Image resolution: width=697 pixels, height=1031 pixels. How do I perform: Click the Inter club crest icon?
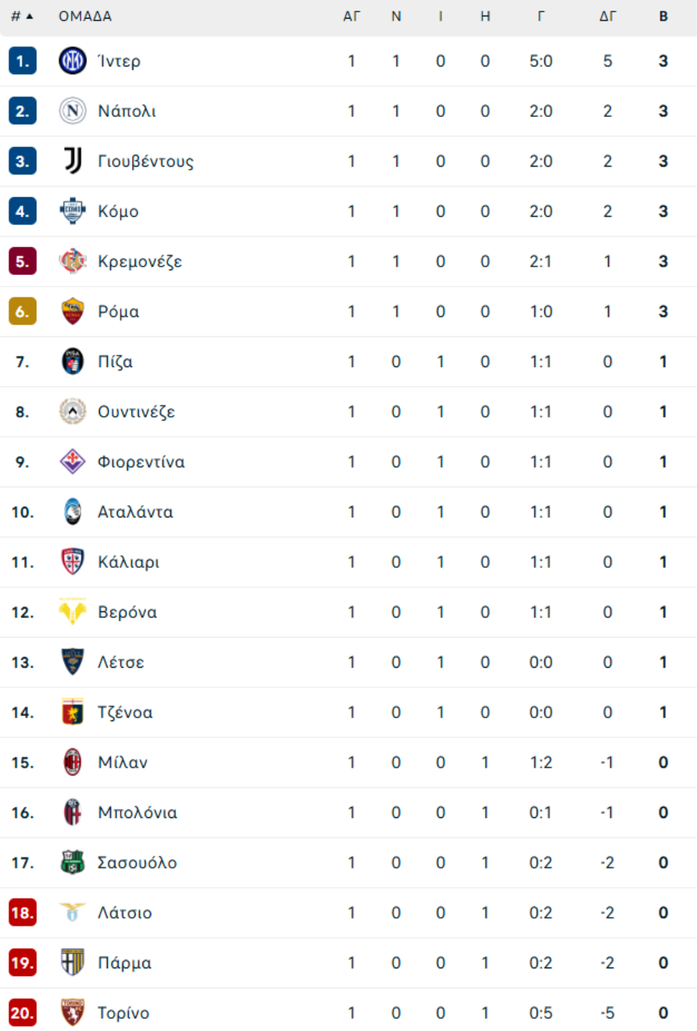pos(73,61)
